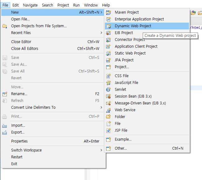Click the open-folder toolbar icon behind the menu
The image size is (202, 180).
[193, 13]
